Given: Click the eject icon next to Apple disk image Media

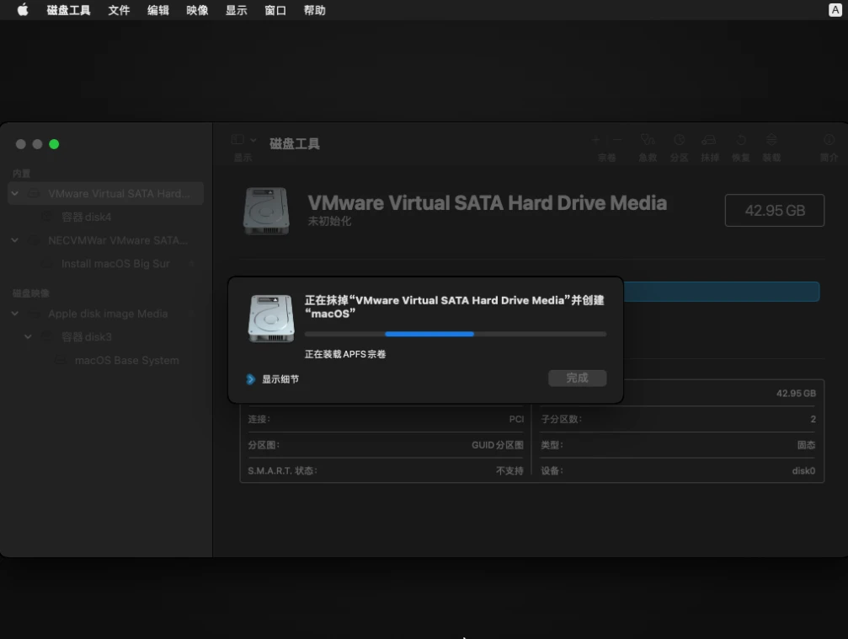Looking at the screenshot, I should point(191,314).
